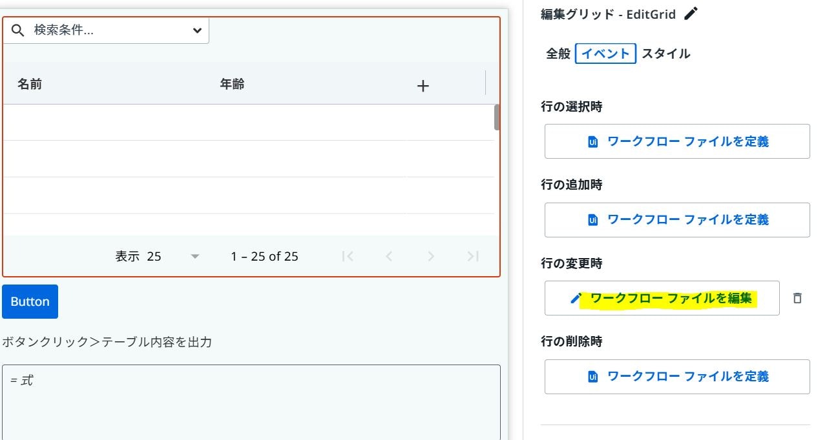Define a workflow file for 行の追加時
The width and height of the screenshot is (827, 440).
[x=676, y=220]
